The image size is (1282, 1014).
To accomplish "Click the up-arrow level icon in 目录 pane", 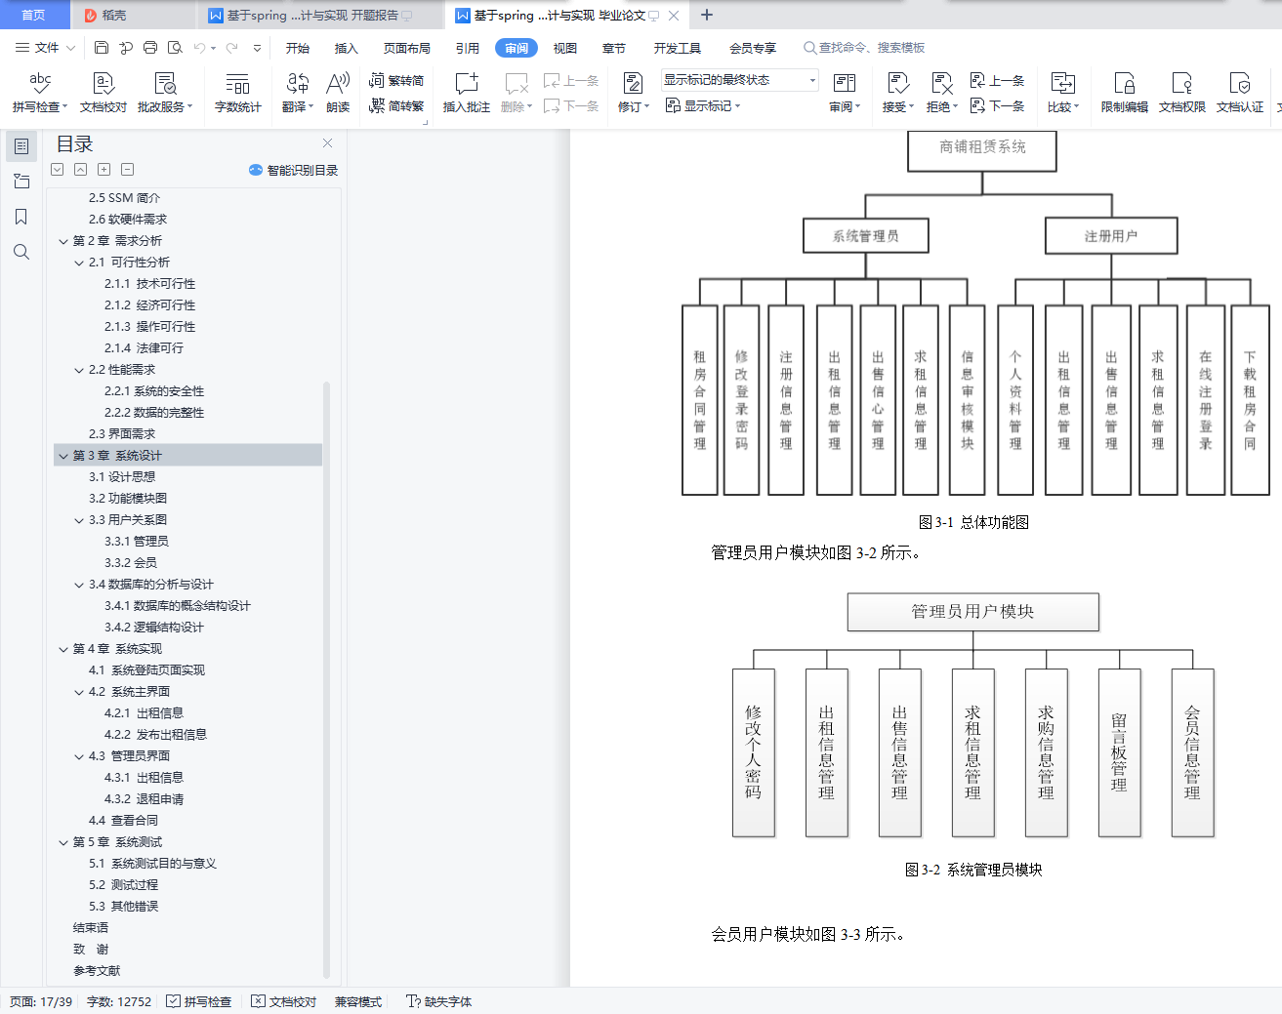I will (x=81, y=170).
